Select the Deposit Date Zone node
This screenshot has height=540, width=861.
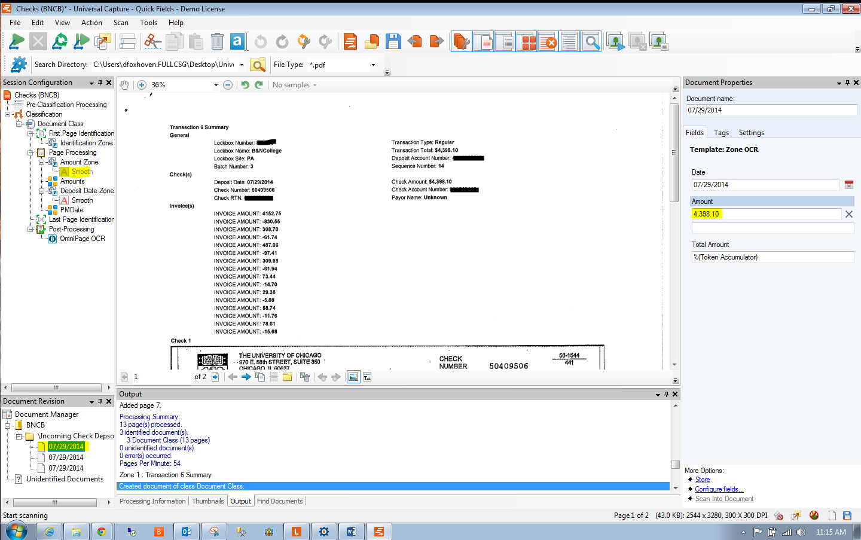click(x=87, y=191)
